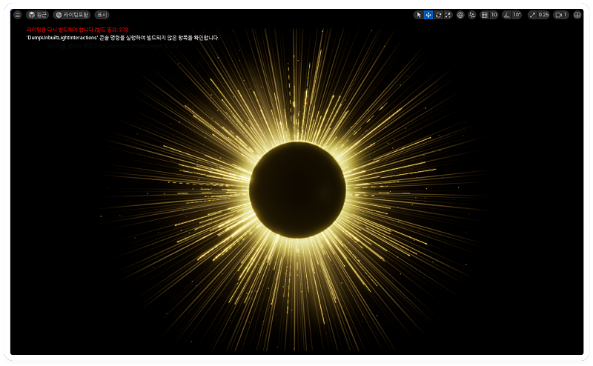Activate the translate move gizmo tool
593x366 pixels.
(428, 15)
